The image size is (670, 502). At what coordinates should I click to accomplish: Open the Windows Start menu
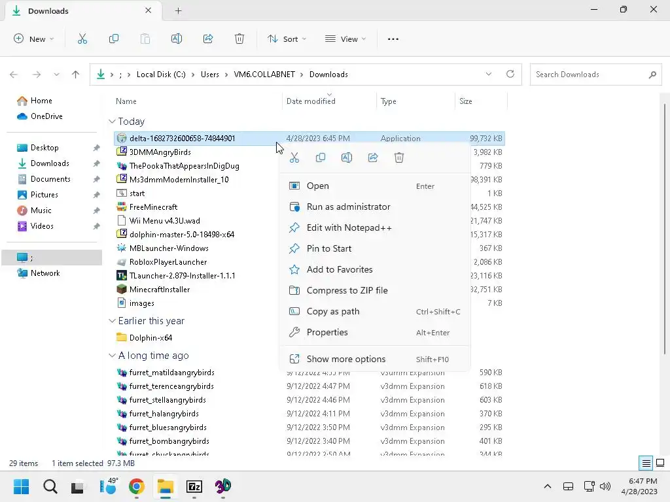click(x=21, y=486)
